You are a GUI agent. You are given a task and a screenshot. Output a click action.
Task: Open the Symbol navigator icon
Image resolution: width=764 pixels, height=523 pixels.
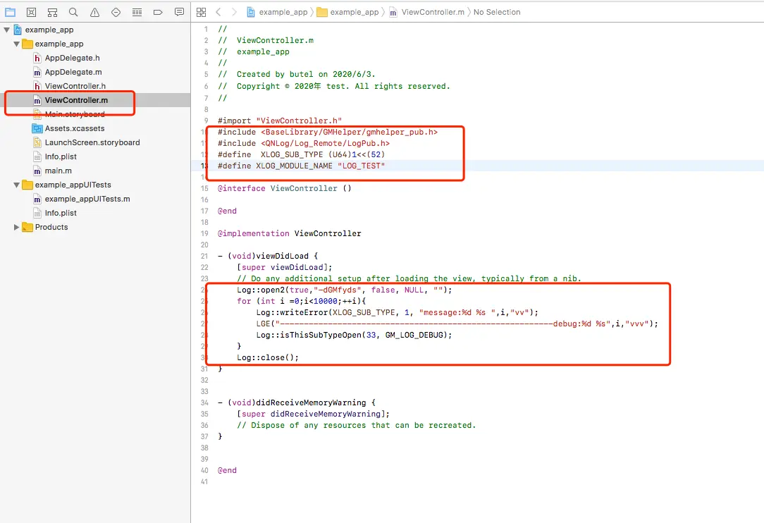pos(53,12)
